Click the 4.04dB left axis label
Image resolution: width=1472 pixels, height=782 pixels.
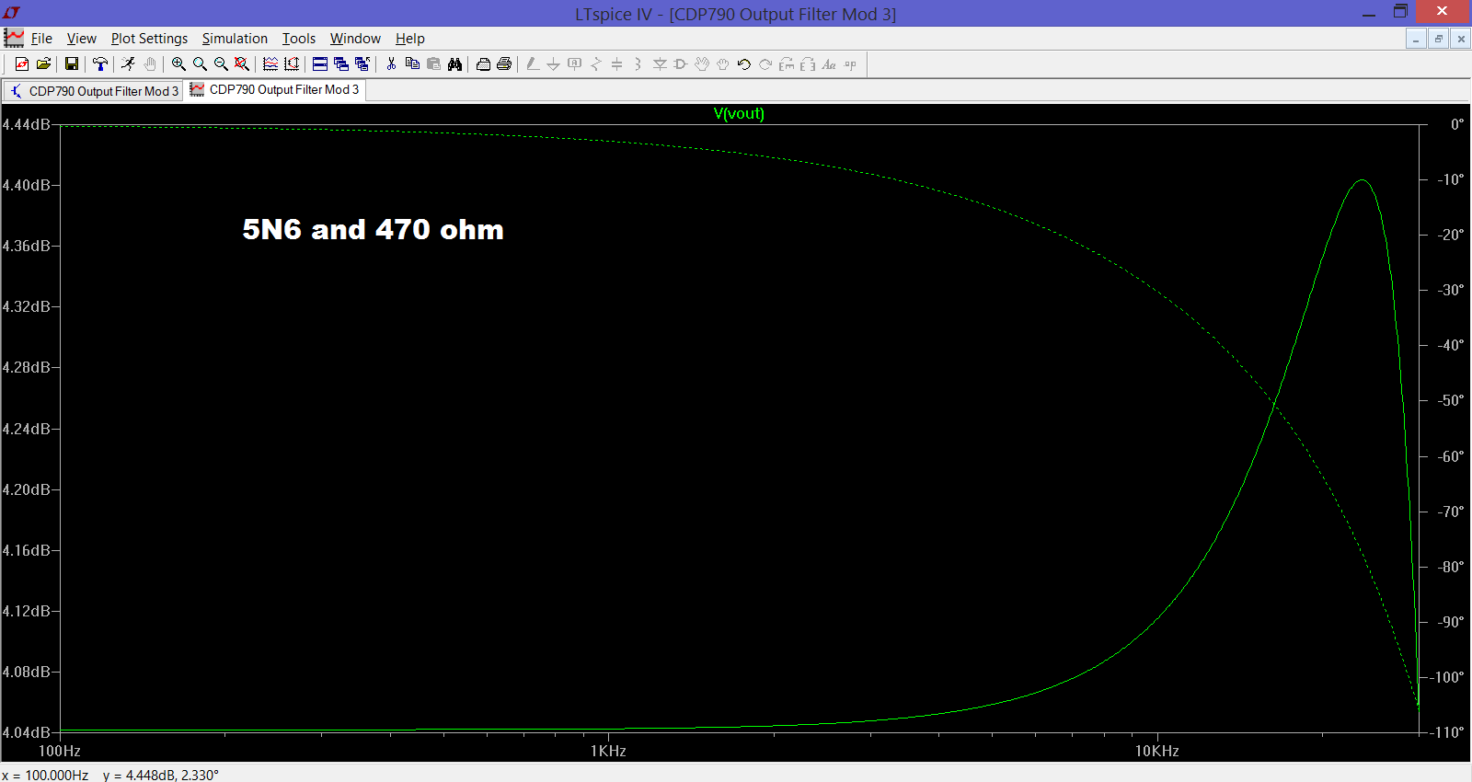(26, 732)
